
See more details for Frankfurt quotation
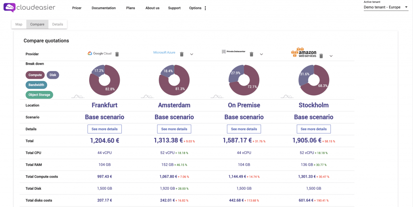[x=104, y=129]
